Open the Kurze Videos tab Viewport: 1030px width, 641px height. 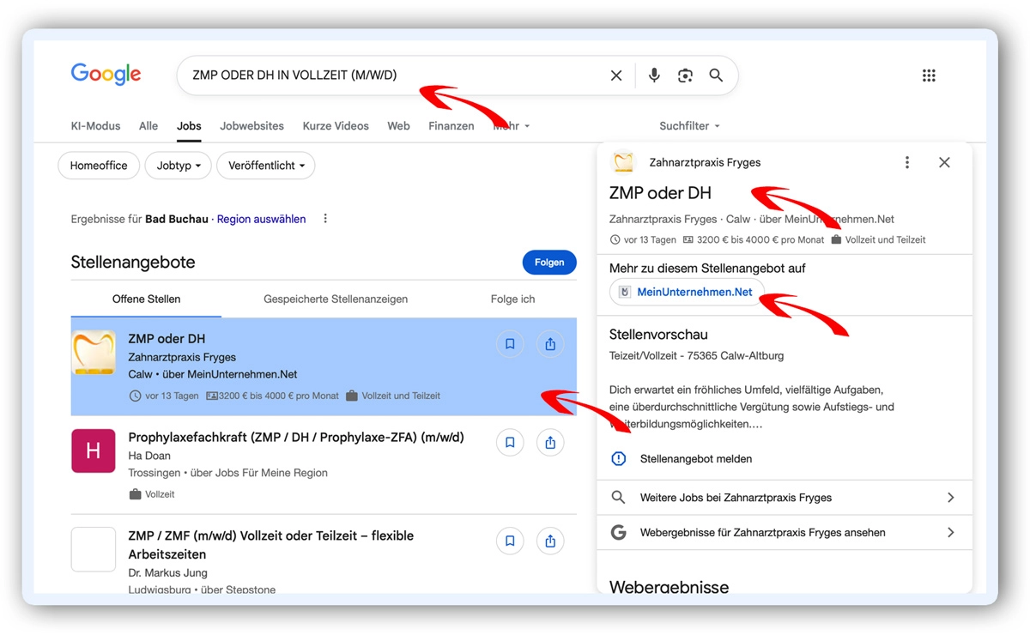(336, 126)
